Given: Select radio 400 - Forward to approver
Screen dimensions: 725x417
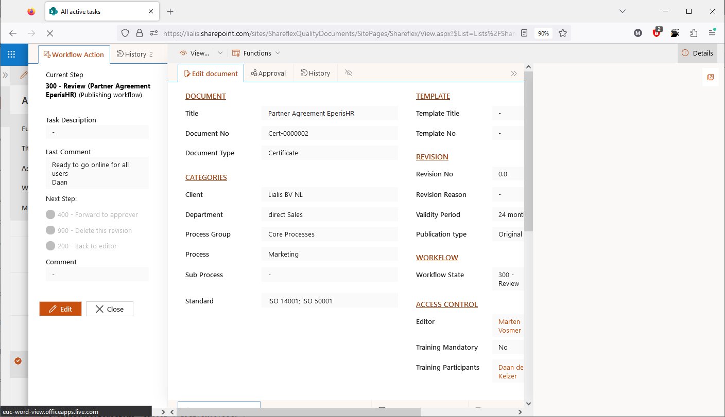Looking at the screenshot, I should click(x=50, y=214).
